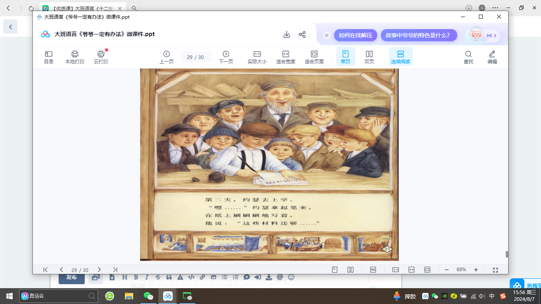The width and height of the screenshot is (541, 304).
Task: Open Windows Start menu
Action: click(10, 296)
